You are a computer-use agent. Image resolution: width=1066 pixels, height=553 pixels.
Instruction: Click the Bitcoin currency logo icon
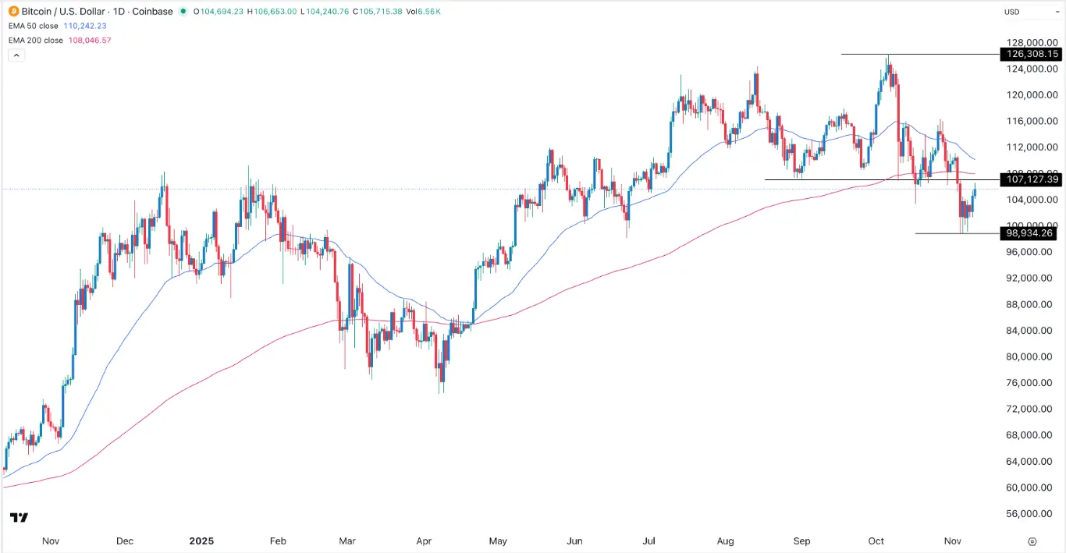(12, 12)
